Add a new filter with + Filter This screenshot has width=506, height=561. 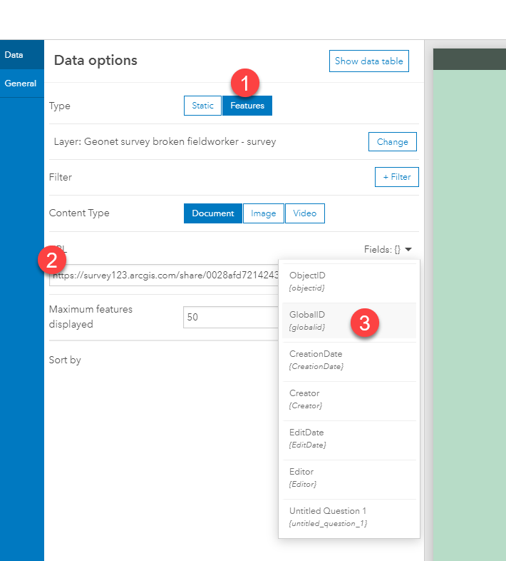click(x=397, y=177)
